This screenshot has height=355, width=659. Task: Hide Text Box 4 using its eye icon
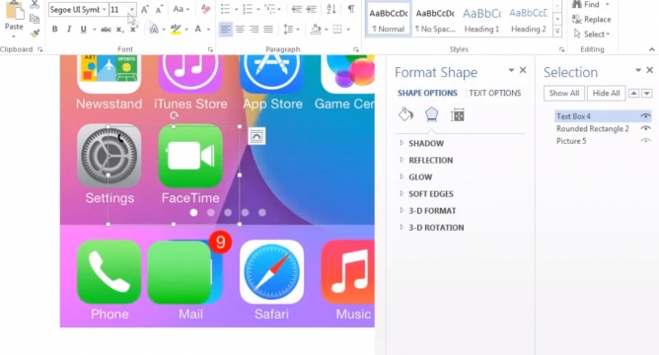645,116
